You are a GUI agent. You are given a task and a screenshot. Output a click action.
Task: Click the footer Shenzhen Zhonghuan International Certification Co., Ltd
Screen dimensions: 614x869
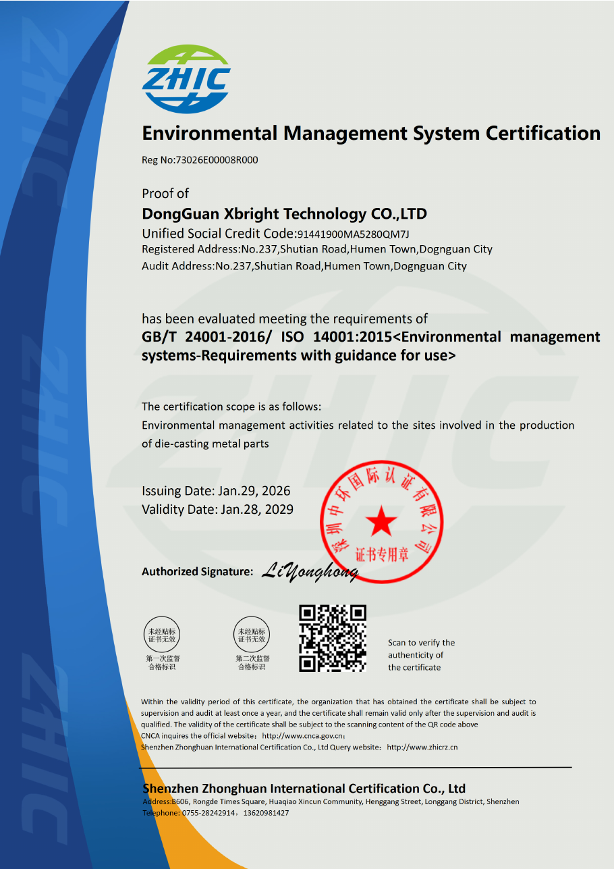point(304,789)
